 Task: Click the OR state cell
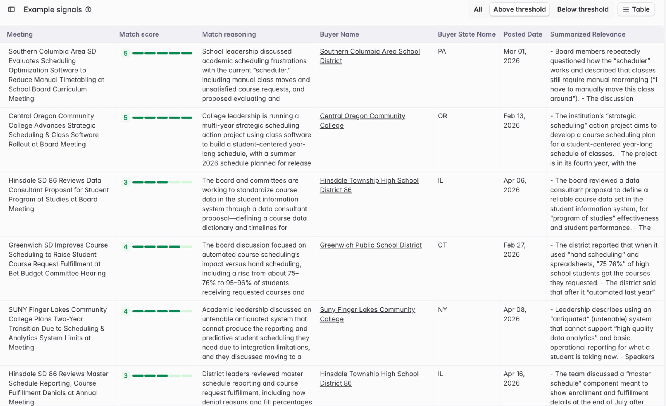[442, 116]
